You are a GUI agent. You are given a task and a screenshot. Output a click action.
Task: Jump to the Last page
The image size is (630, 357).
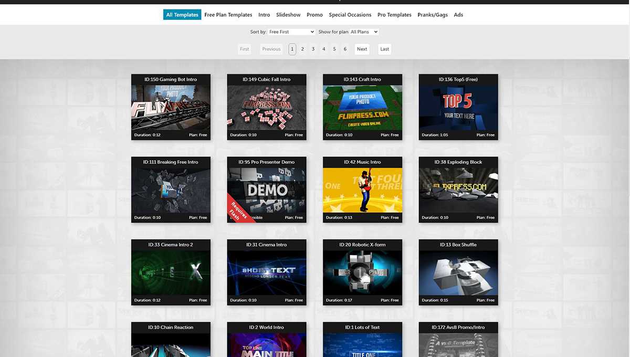coord(384,49)
